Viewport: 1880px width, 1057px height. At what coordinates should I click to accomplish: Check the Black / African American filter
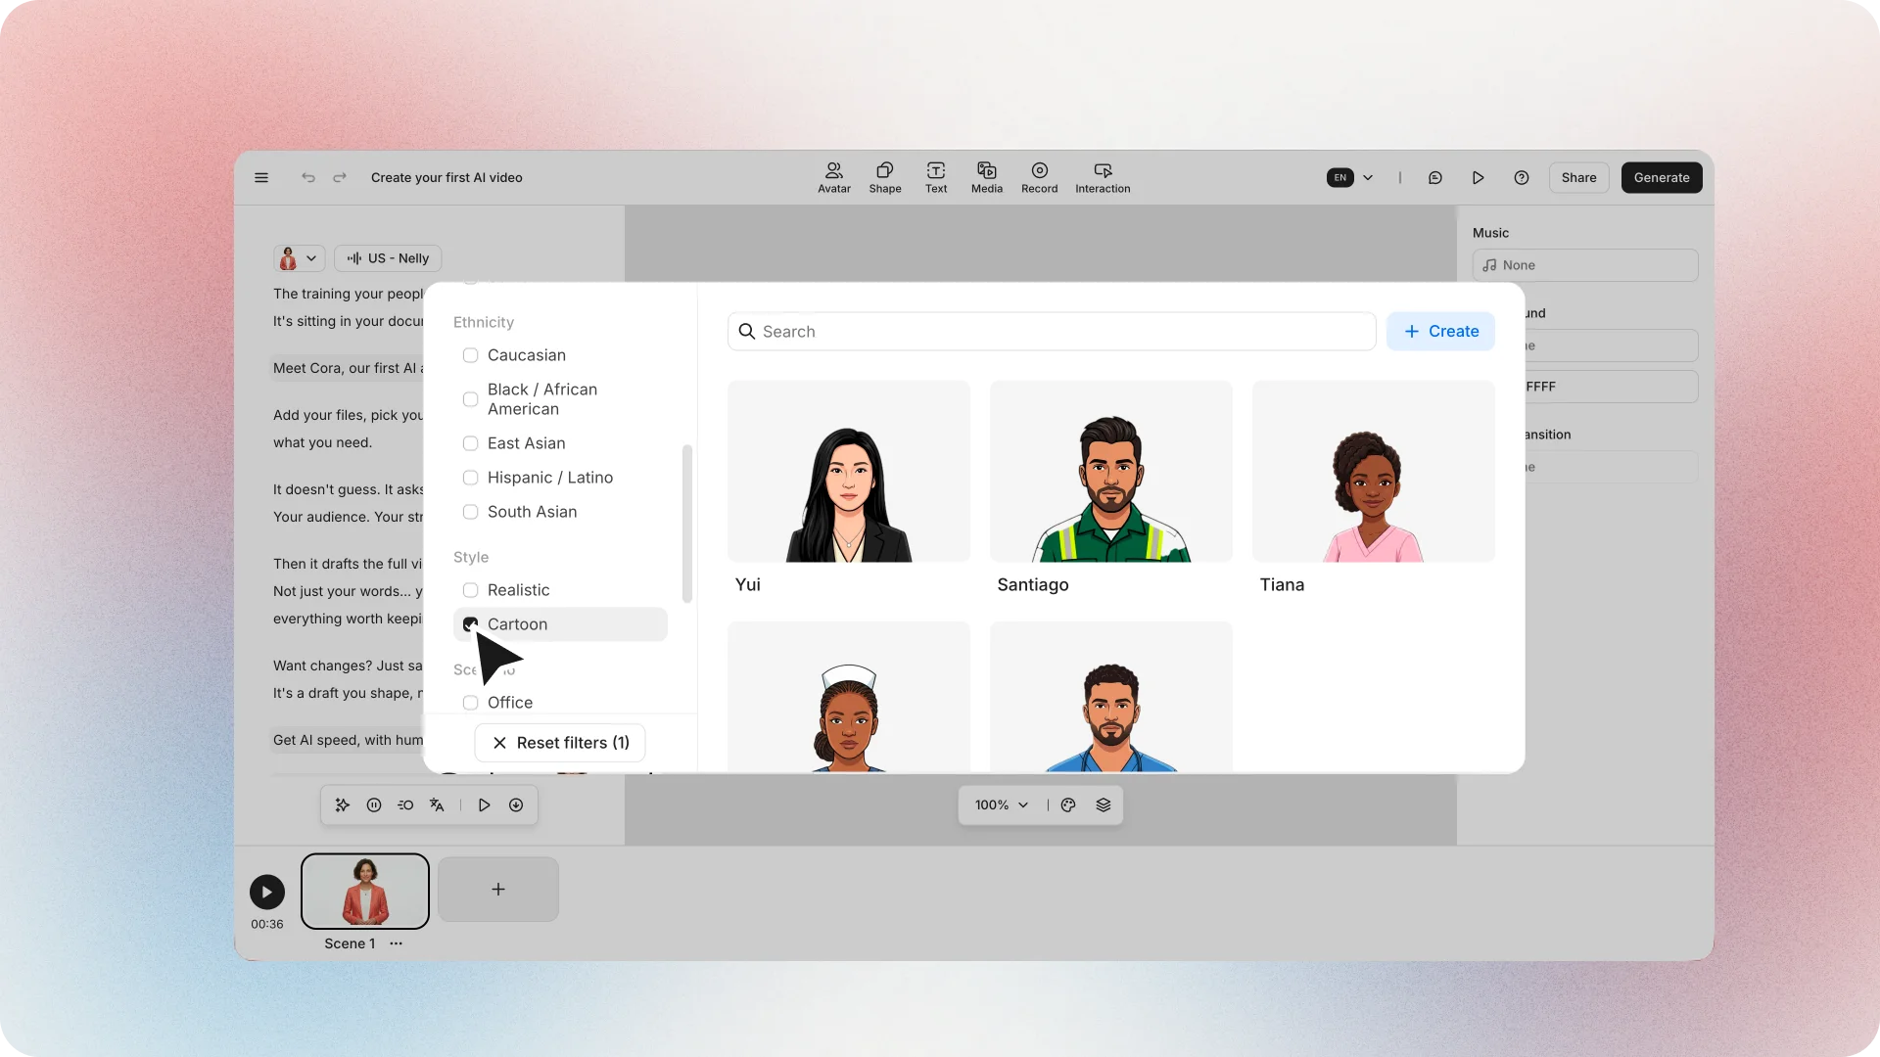[x=470, y=399]
